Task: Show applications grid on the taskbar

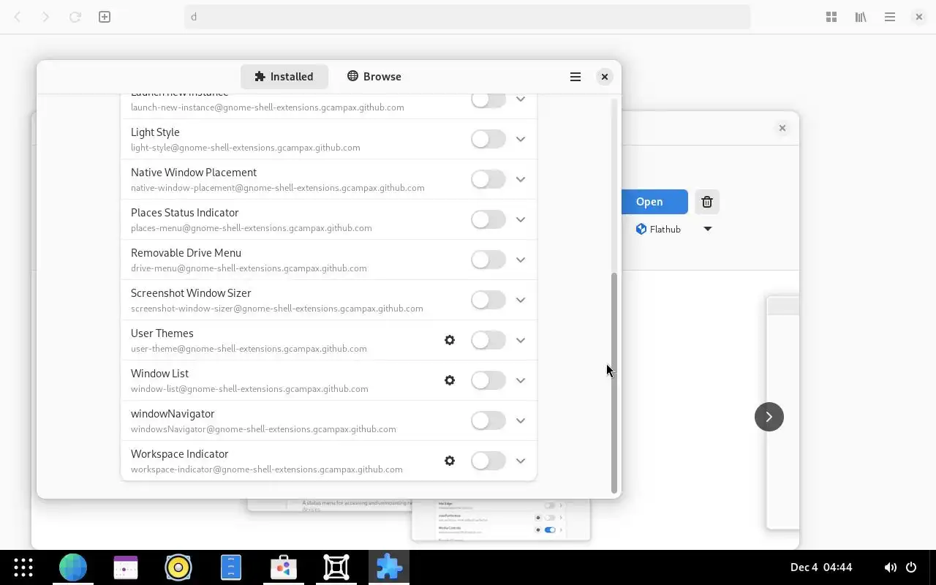Action: pos(23,567)
